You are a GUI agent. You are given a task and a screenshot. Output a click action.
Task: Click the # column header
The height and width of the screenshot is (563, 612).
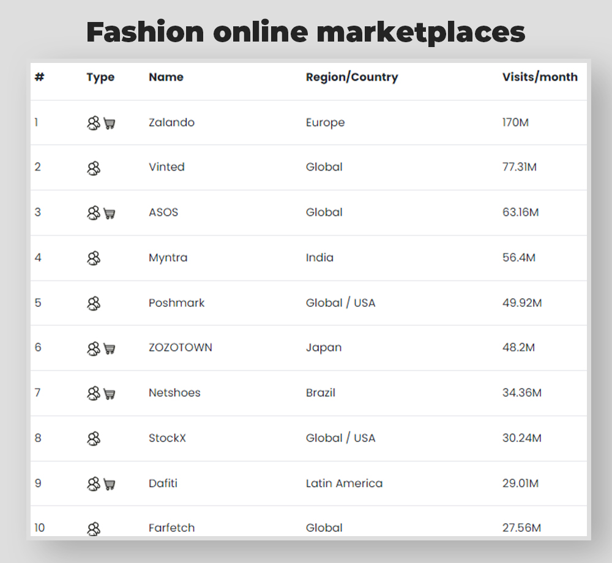[x=39, y=77]
